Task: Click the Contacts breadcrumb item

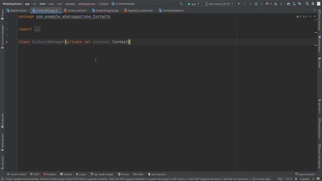Action: [x=103, y=4]
